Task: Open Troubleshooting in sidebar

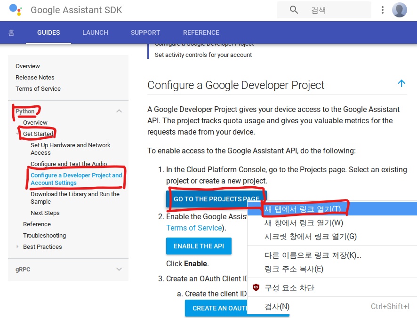Action: click(44, 235)
